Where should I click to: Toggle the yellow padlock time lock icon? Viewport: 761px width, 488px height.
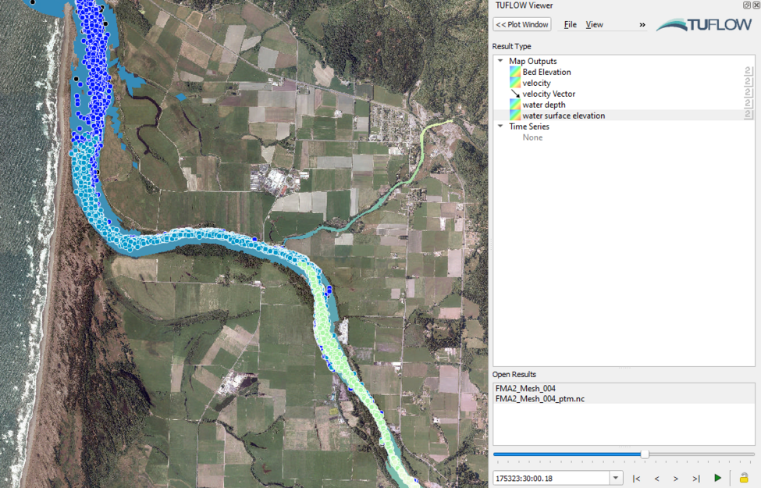coord(744,478)
